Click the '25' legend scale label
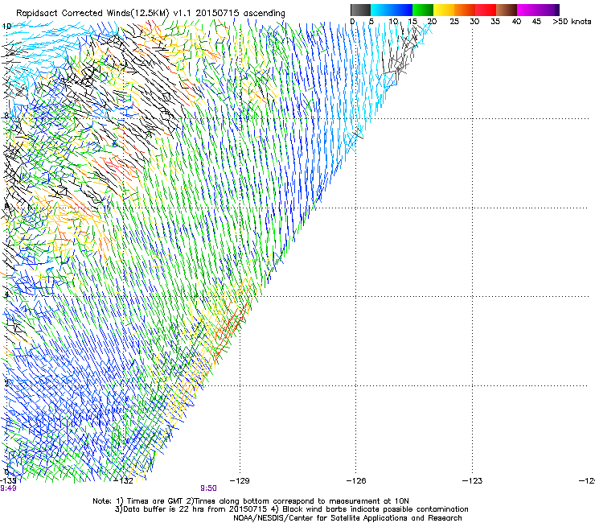 (454, 21)
